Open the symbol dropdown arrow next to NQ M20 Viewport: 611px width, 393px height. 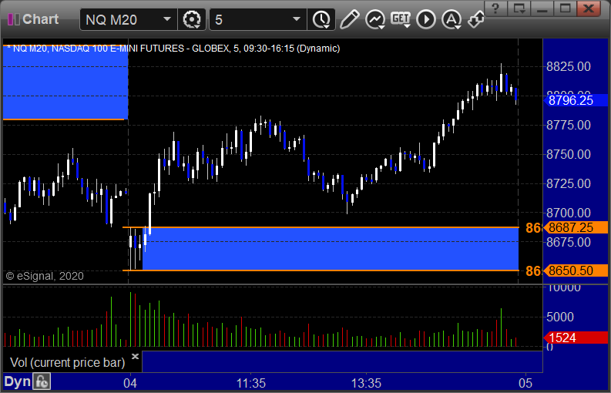(166, 19)
